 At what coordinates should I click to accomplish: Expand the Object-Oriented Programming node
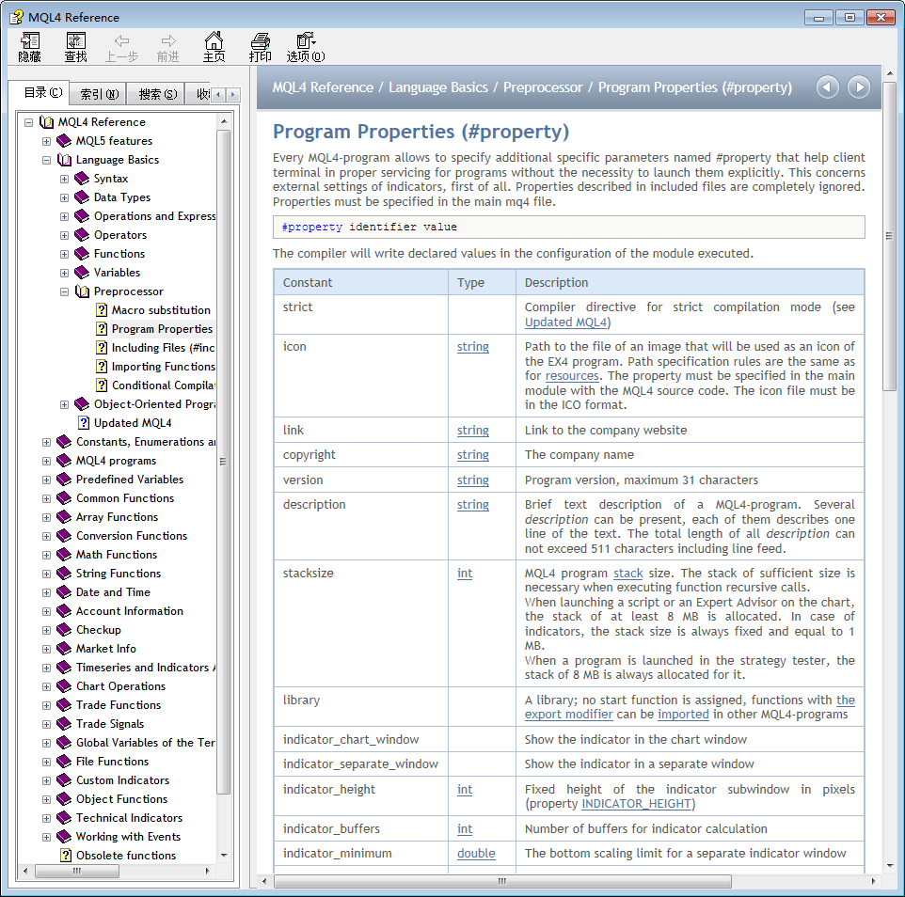point(65,404)
